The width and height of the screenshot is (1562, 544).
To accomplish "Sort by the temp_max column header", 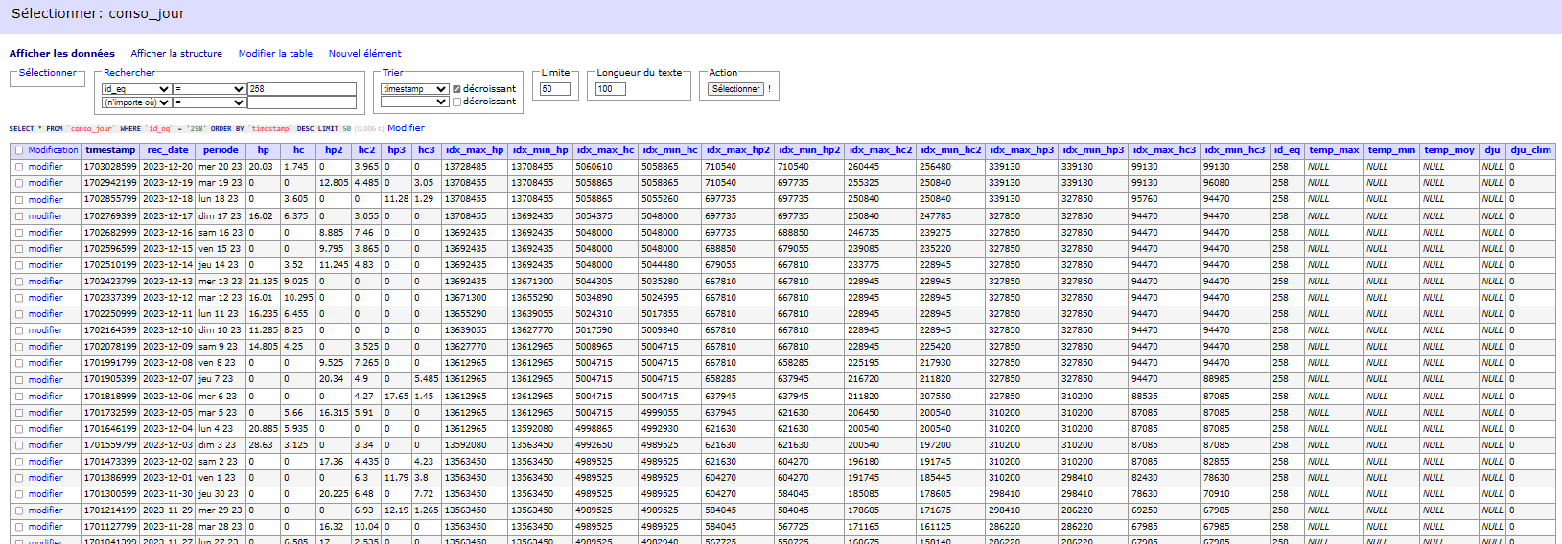I will (1334, 150).
